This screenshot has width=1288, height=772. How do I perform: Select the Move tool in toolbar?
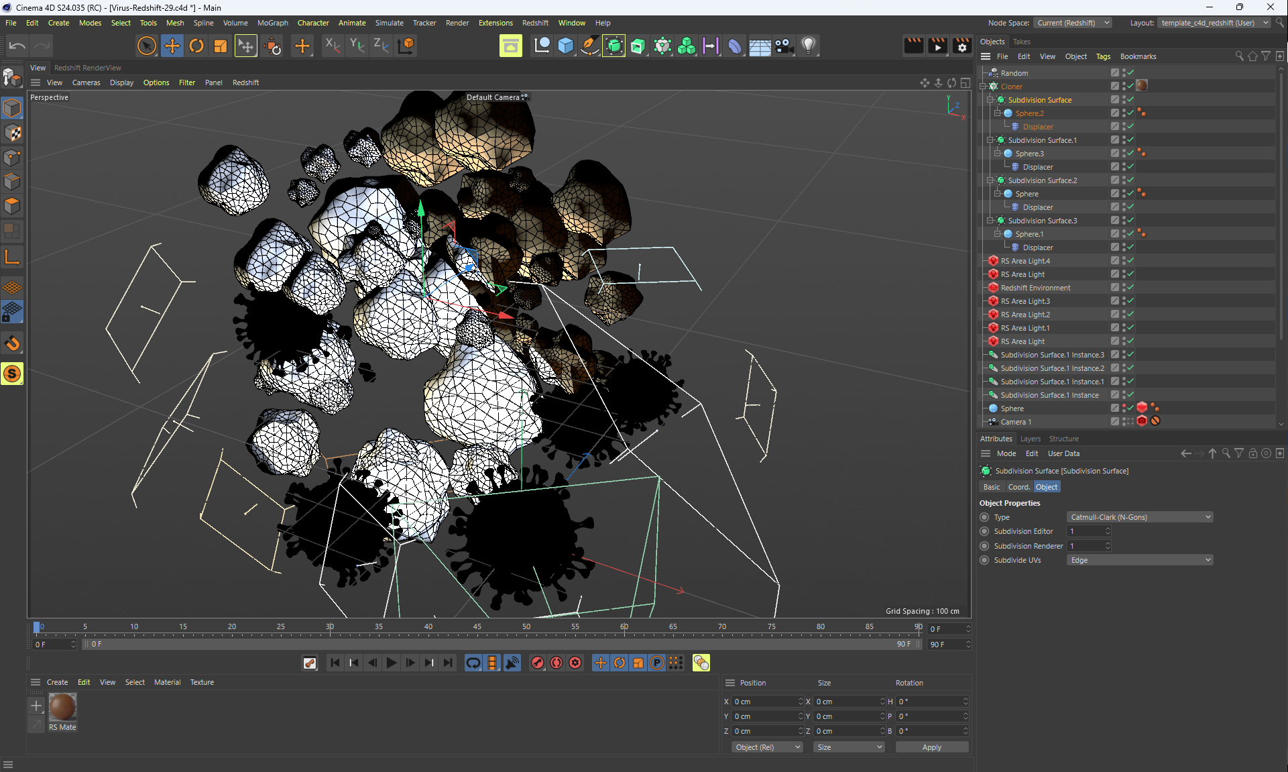pos(172,46)
